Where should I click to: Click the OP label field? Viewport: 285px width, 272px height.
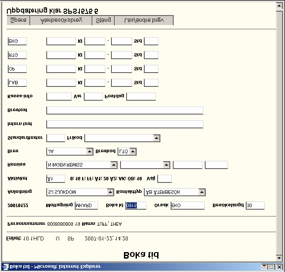(17, 69)
